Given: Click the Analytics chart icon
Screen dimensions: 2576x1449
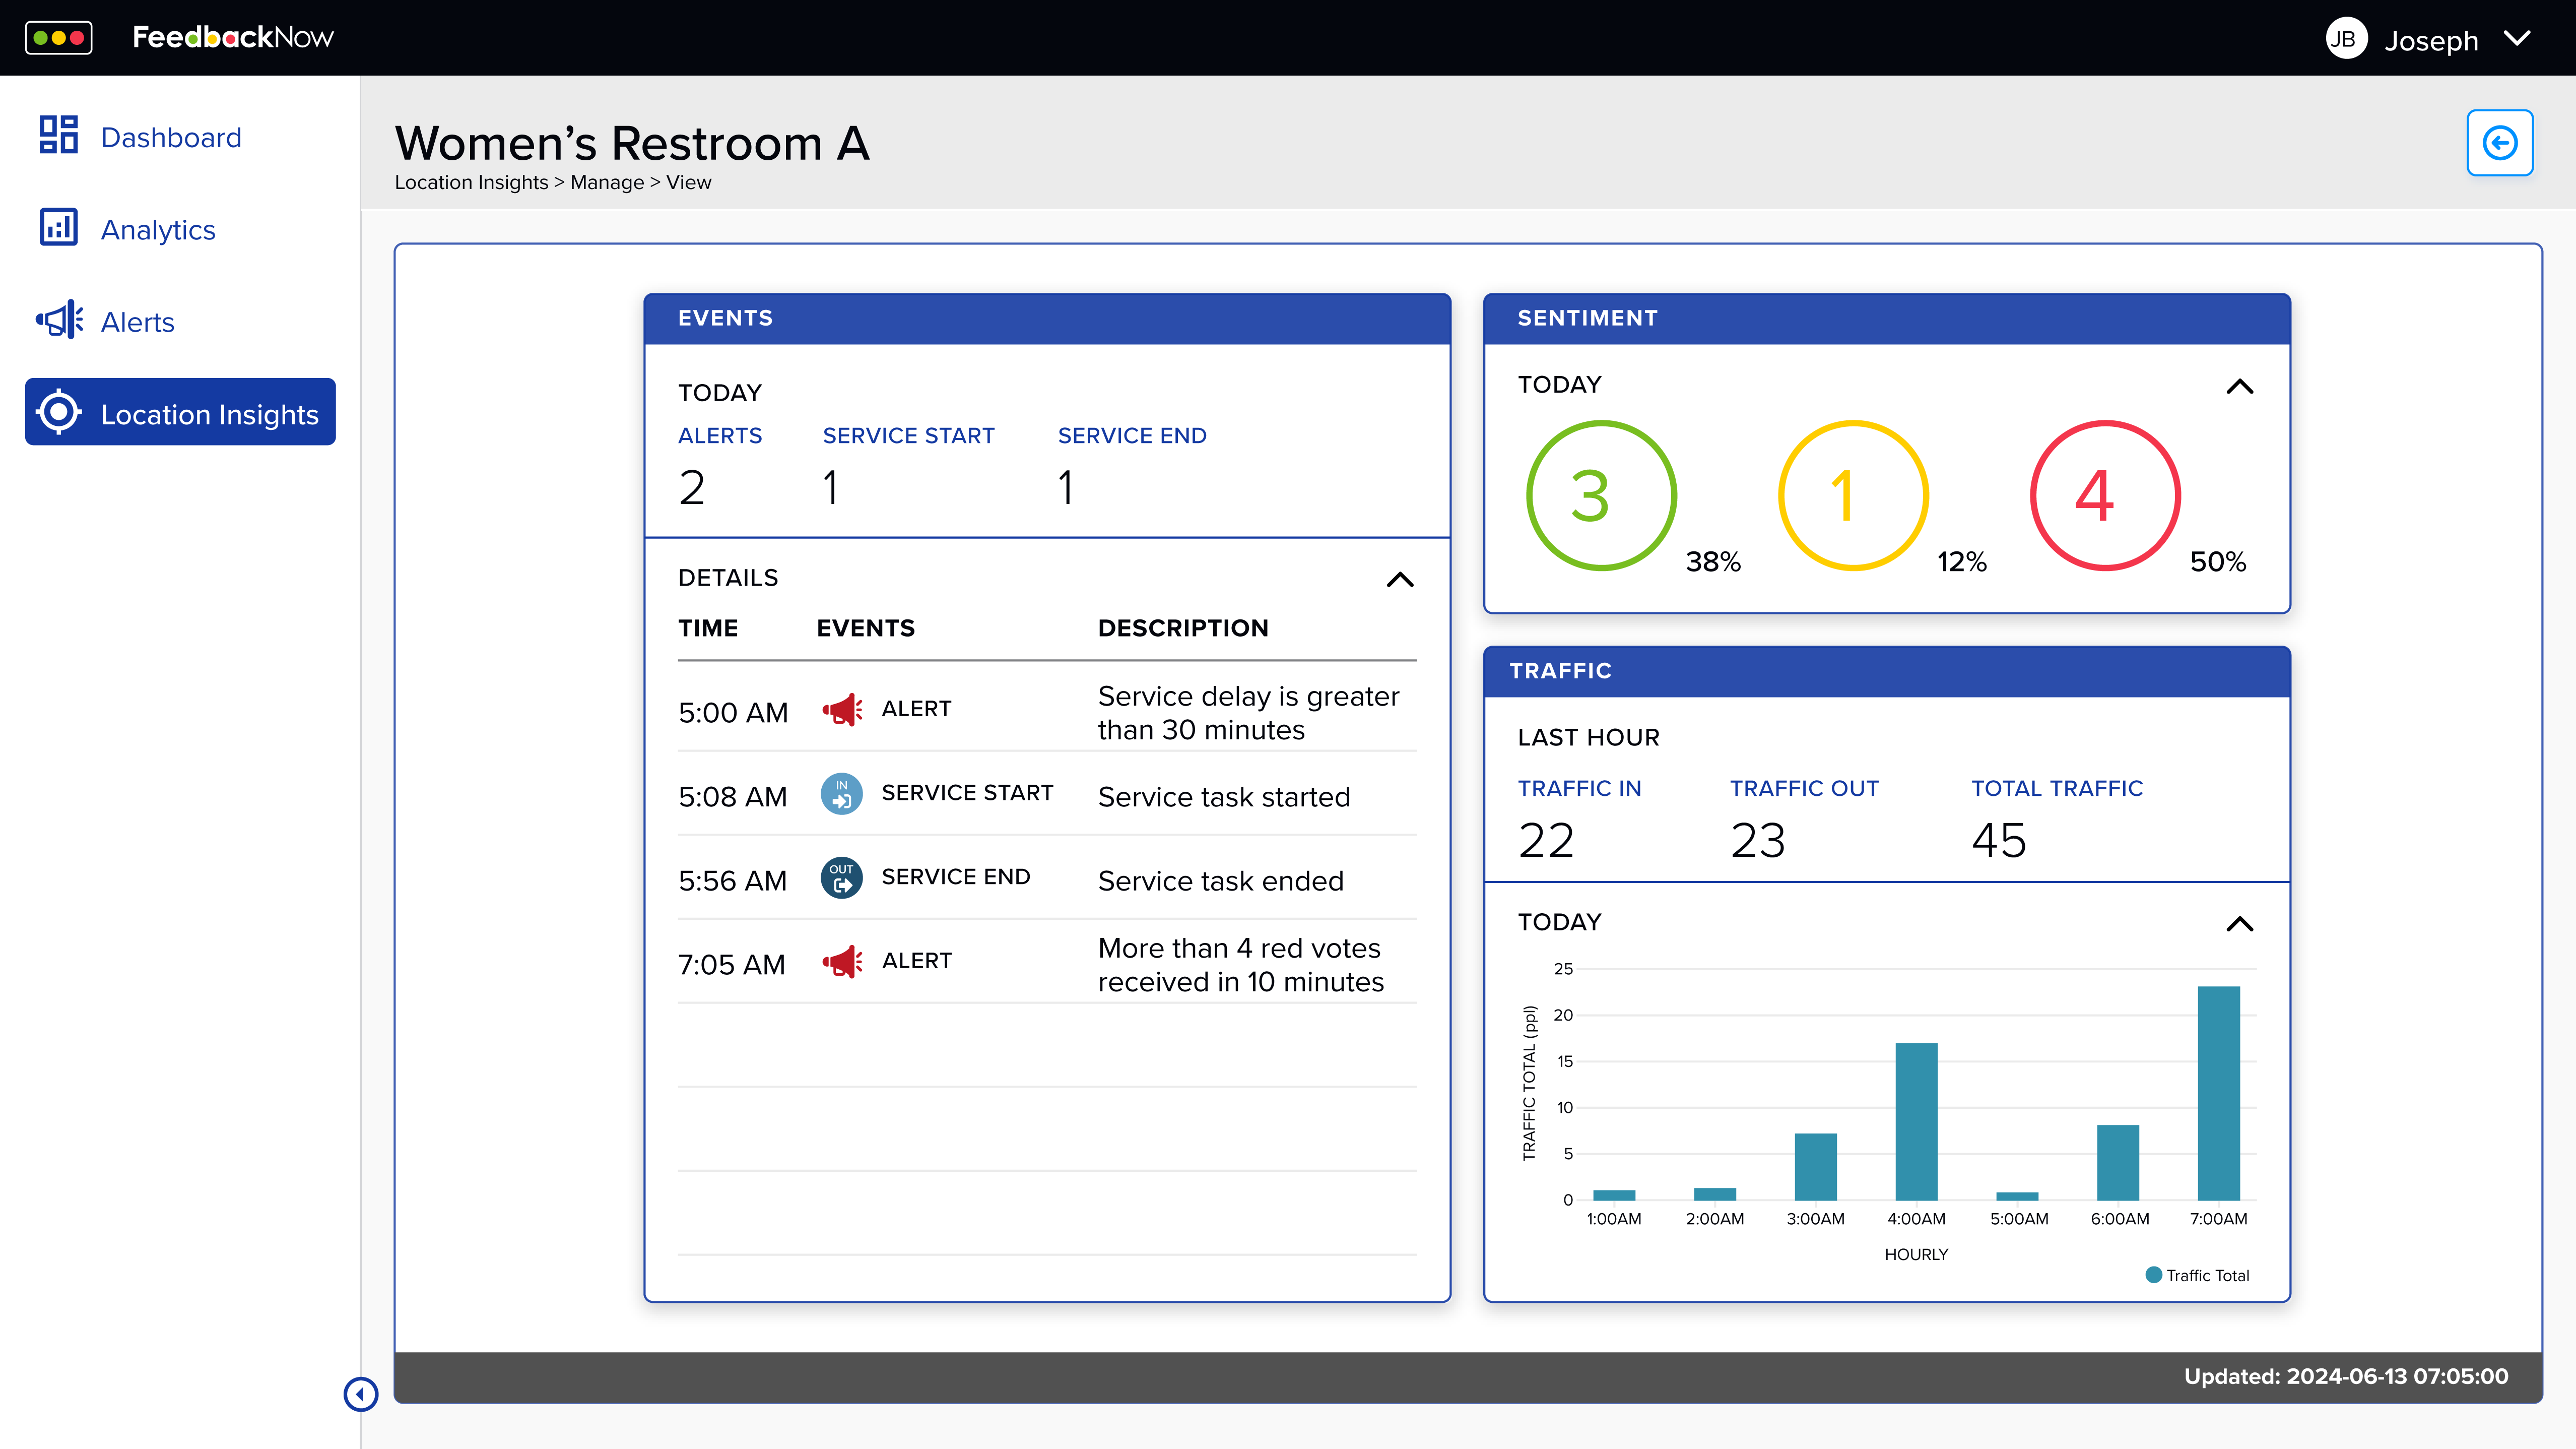Looking at the screenshot, I should pyautogui.click(x=58, y=227).
